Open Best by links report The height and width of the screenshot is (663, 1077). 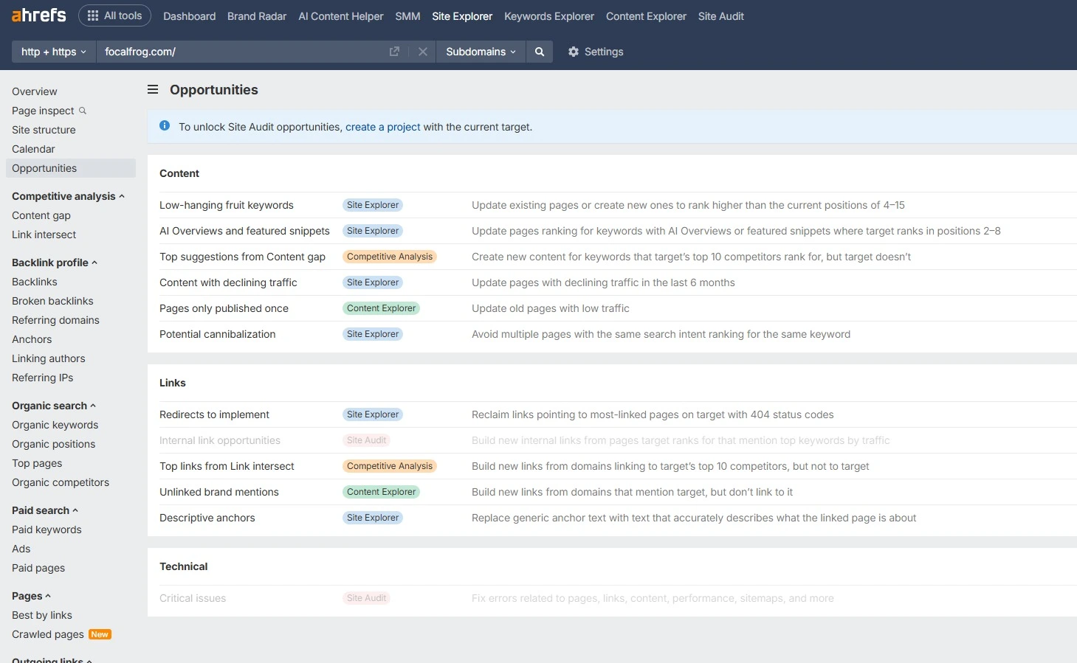coord(42,615)
